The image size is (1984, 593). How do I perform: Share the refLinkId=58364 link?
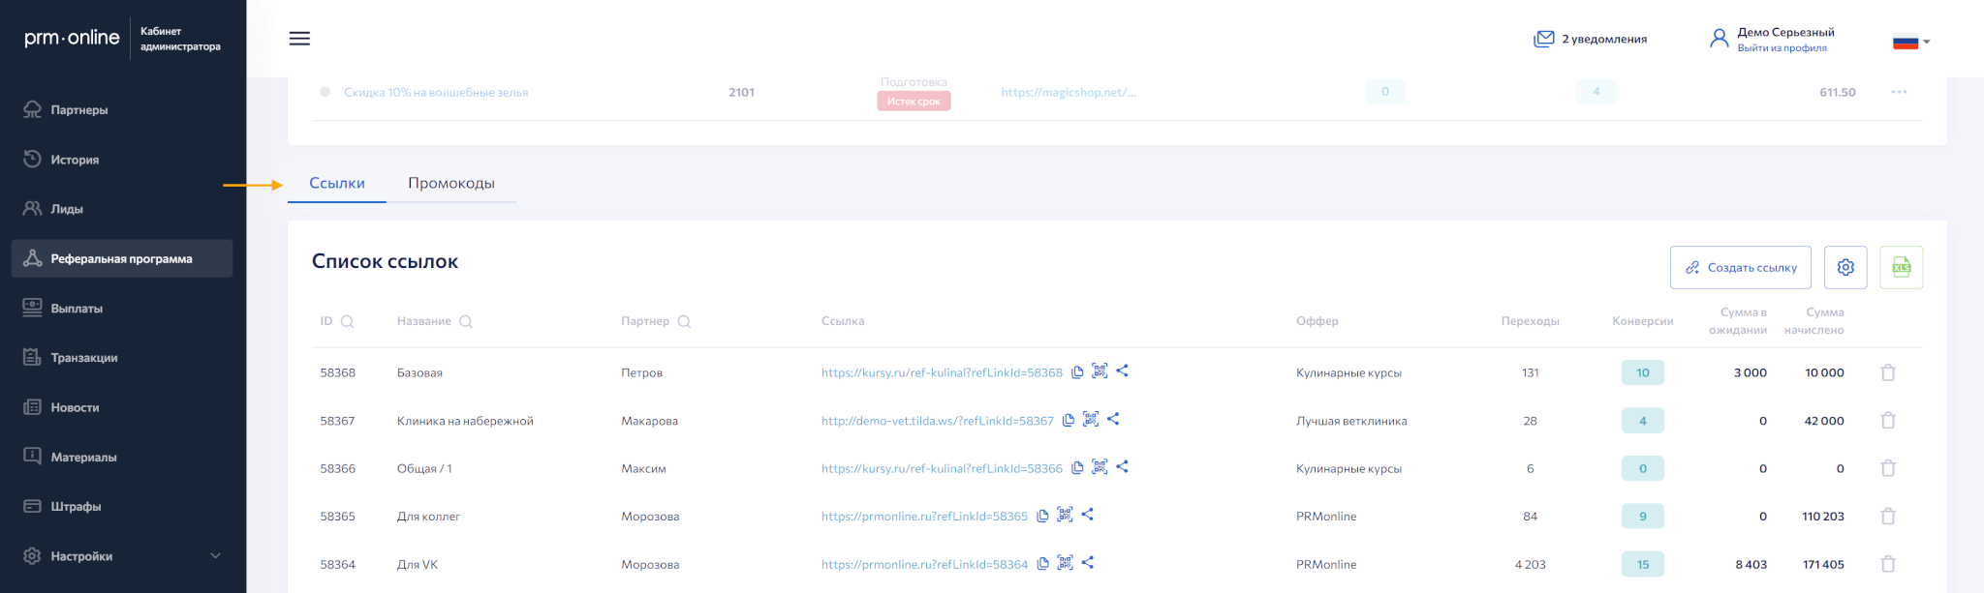click(1087, 562)
